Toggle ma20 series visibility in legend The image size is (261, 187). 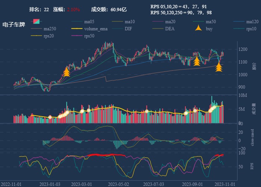[x=158, y=21]
